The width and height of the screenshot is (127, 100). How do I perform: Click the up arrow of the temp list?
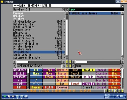click(x=122, y=13)
